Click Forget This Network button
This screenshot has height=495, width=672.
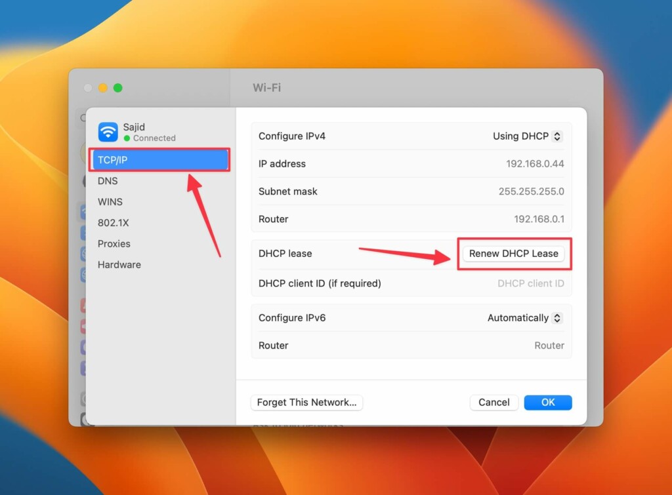point(306,403)
